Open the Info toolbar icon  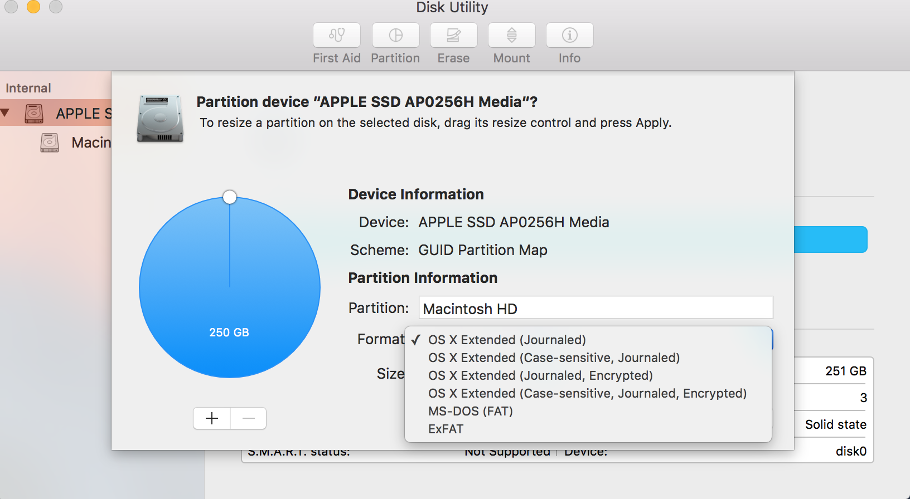(570, 35)
